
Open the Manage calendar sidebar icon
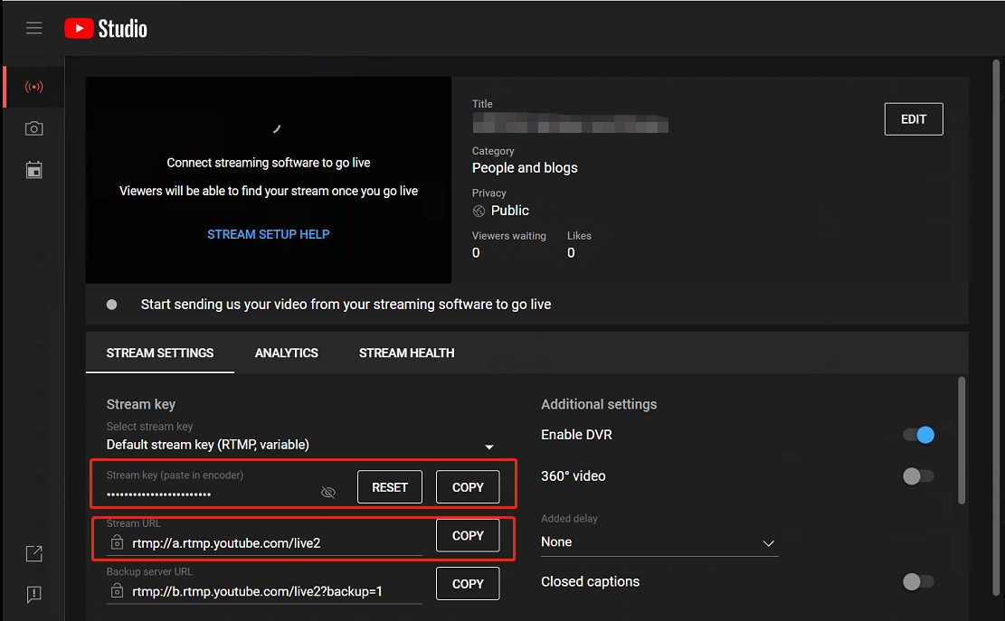coord(34,170)
